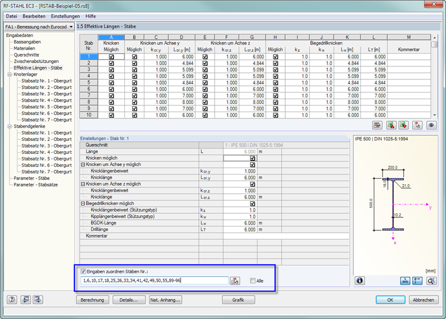Click Drilllänge LT value 6.000 in settings
Image resolution: width=446 pixels, height=319 pixels.
[x=240, y=229]
